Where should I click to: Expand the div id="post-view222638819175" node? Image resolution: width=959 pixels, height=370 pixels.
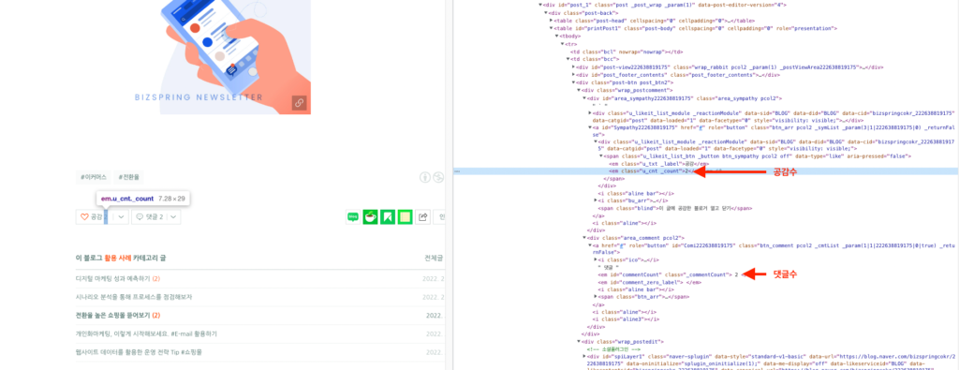coord(574,67)
